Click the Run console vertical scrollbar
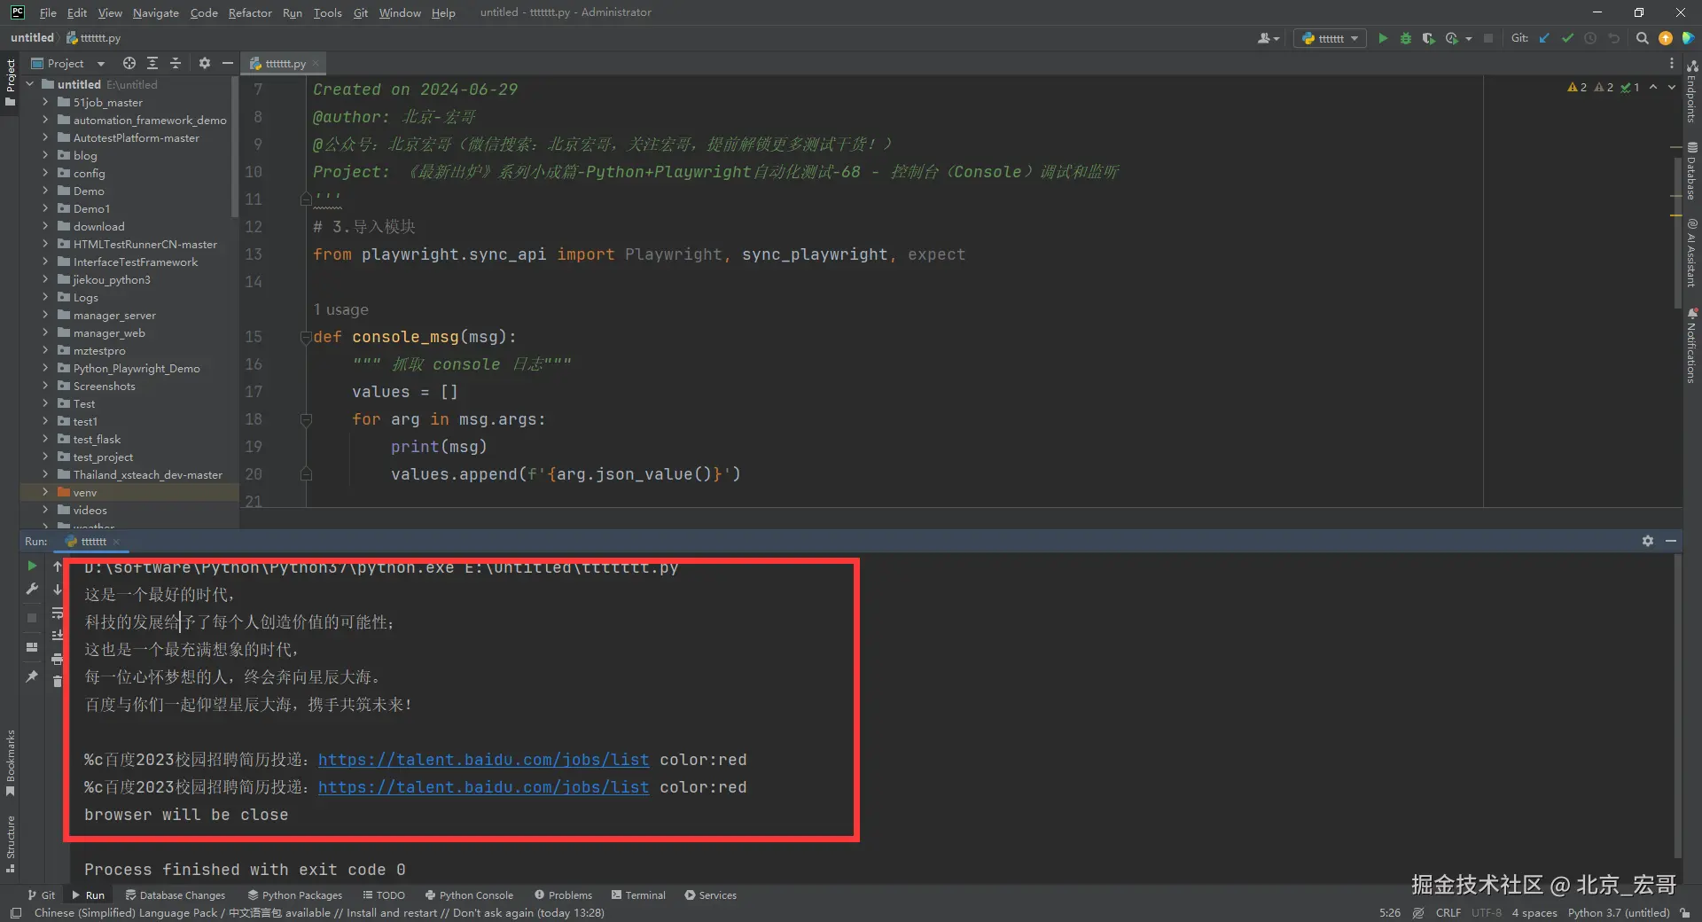The height and width of the screenshot is (922, 1702). pos(1676,705)
